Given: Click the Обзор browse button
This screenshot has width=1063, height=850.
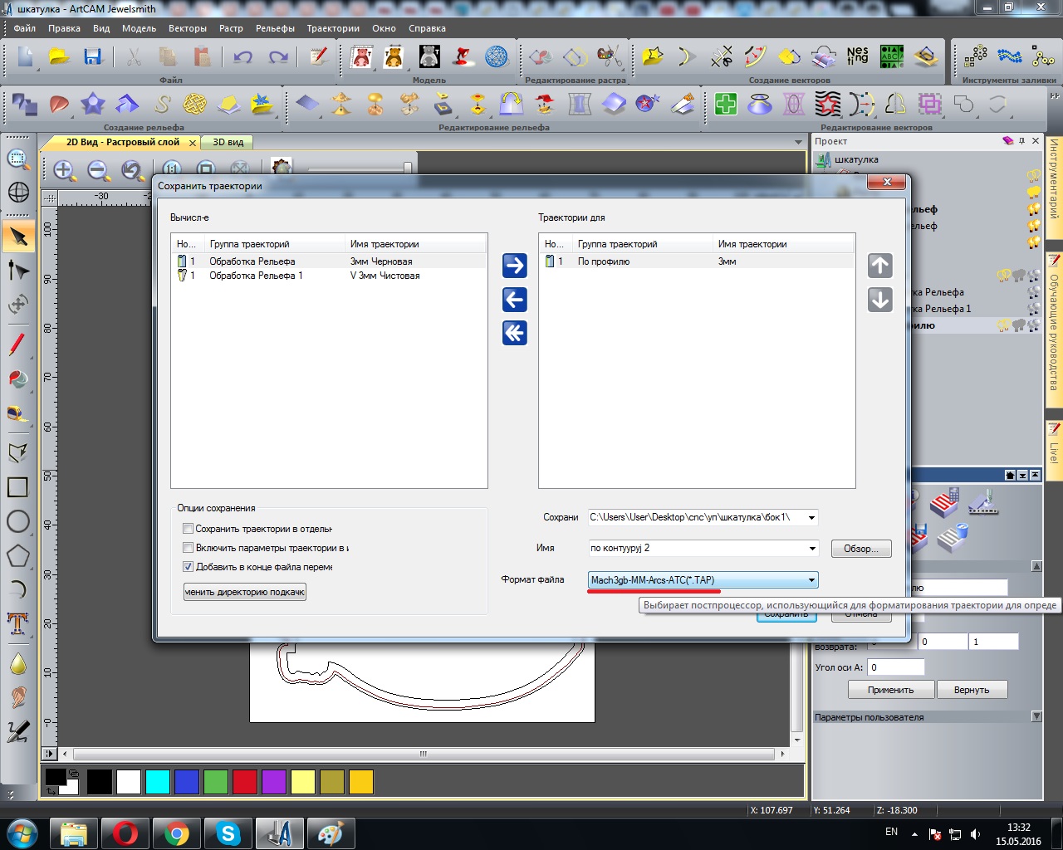Looking at the screenshot, I should click(861, 549).
